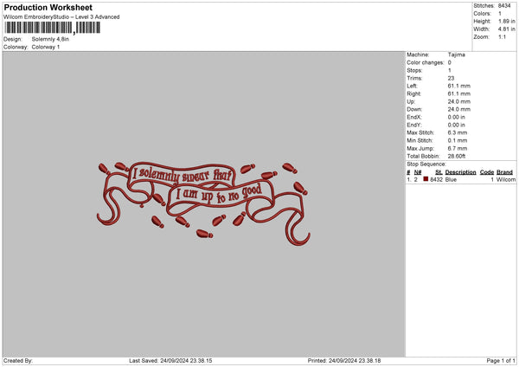Click the 'Page 1 of 1' indicator
Viewport: 519px width, 367px height.
[501, 361]
